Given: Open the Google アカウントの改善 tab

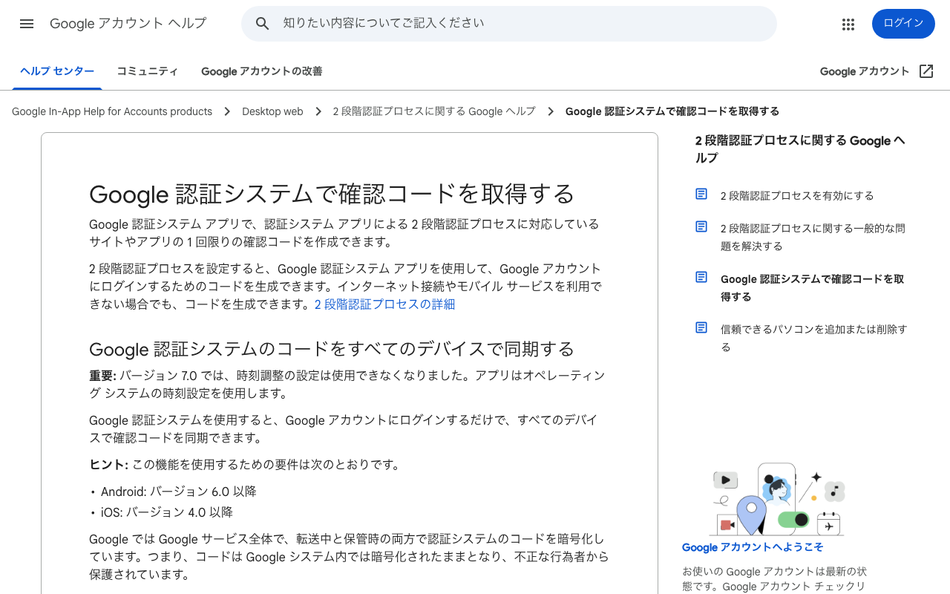Looking at the screenshot, I should (x=262, y=71).
